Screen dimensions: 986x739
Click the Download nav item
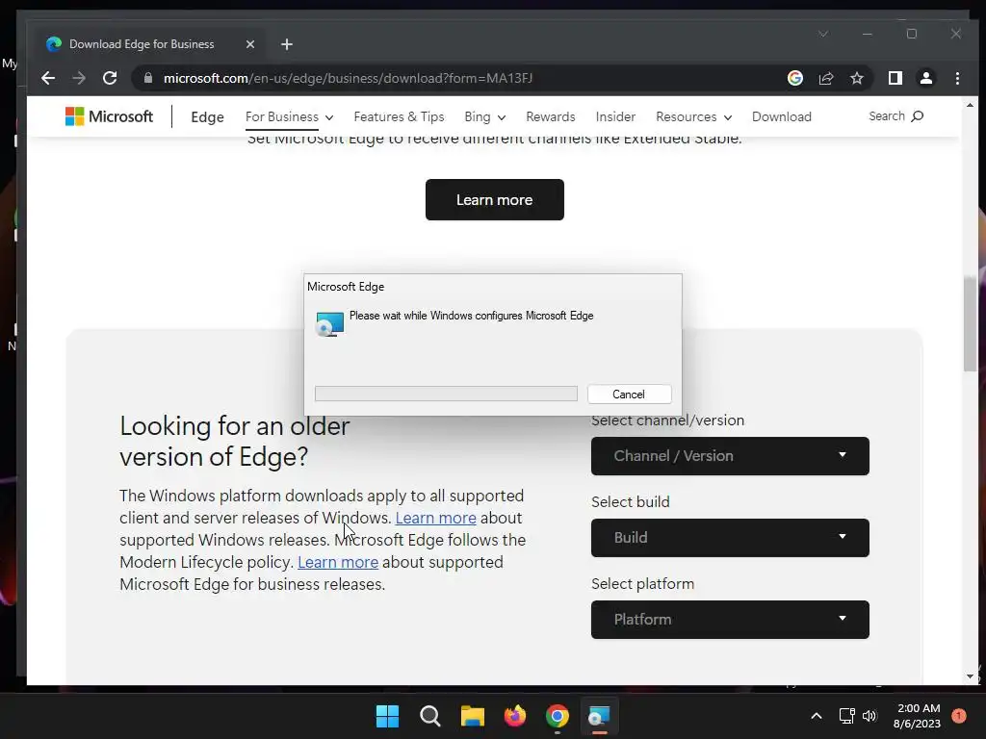tap(782, 116)
